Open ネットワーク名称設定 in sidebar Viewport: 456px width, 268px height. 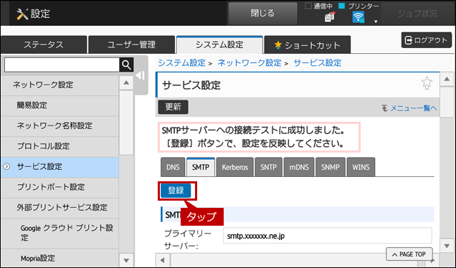60,125
